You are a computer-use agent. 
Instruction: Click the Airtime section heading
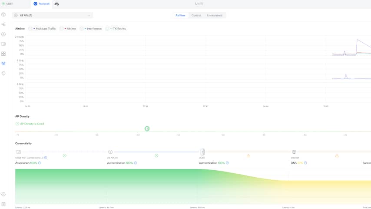20,29
